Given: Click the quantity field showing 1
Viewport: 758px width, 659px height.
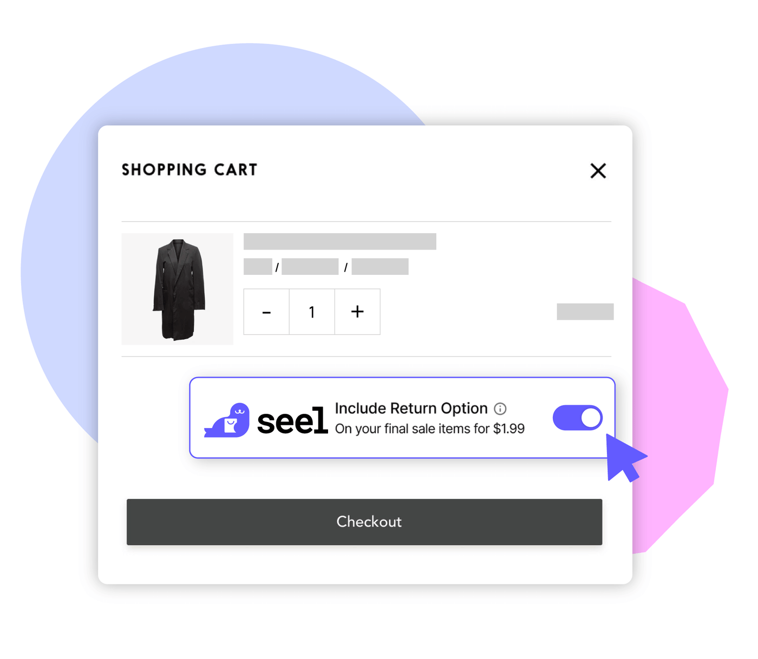Looking at the screenshot, I should click(x=312, y=312).
